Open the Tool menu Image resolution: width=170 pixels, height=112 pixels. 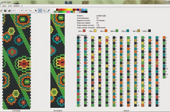tap(10, 6)
